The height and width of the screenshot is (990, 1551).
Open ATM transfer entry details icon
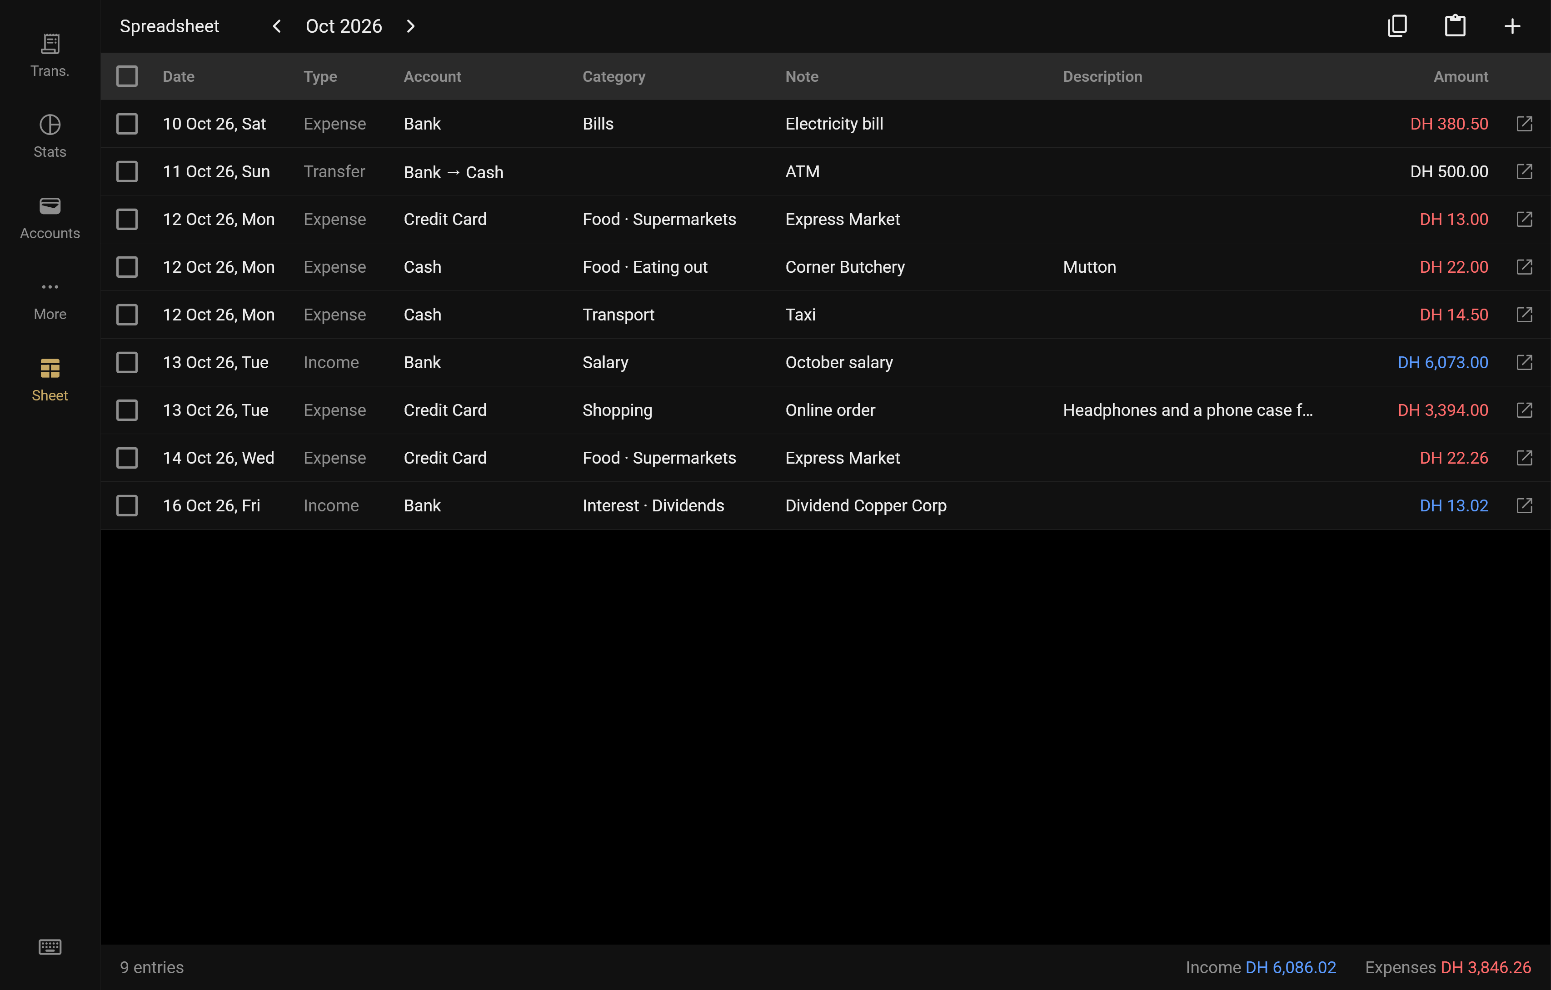[x=1524, y=171]
